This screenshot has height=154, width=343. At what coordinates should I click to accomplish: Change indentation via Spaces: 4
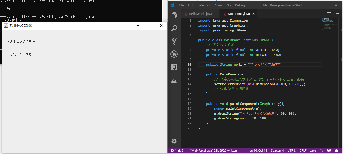pyautogui.click(x=277, y=151)
